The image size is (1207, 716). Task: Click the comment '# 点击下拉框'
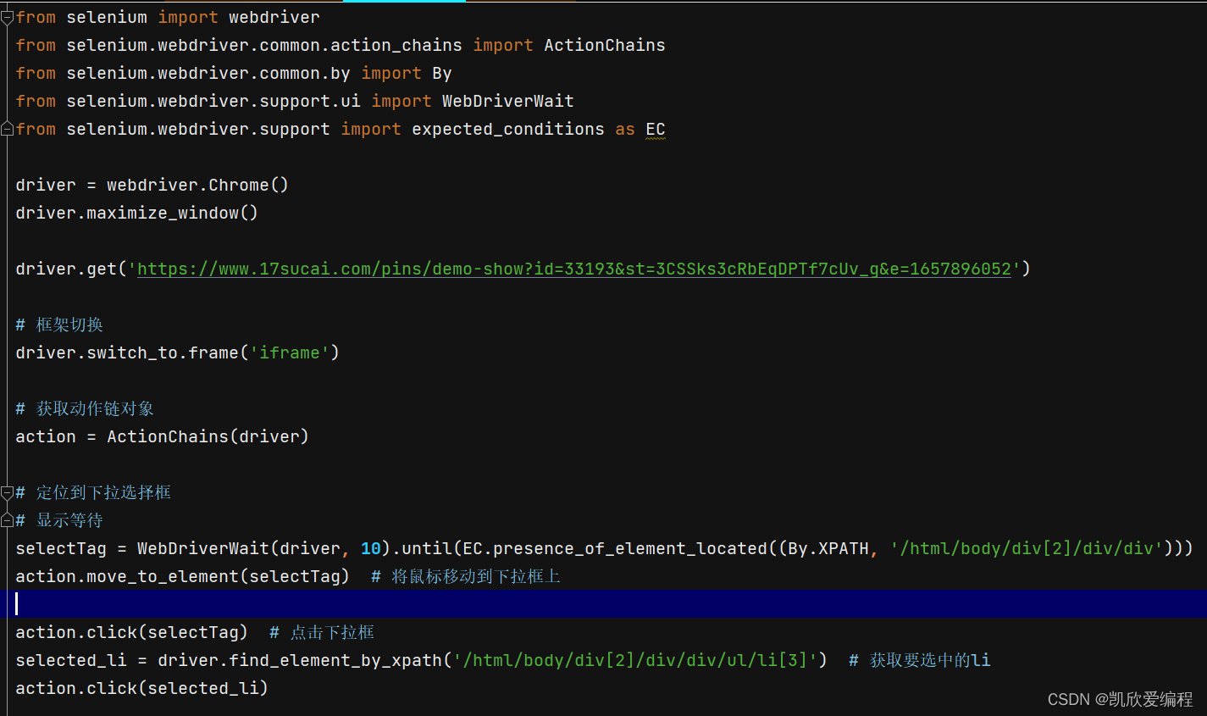322,633
